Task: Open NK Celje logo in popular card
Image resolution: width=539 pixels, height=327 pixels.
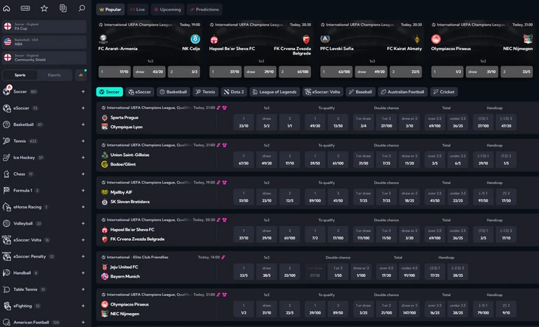Action: tap(195, 39)
